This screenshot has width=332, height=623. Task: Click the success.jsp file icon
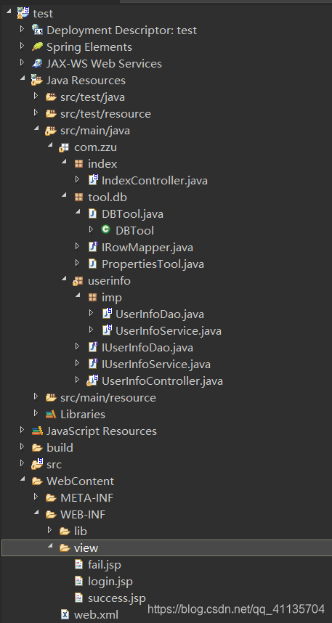click(x=78, y=598)
